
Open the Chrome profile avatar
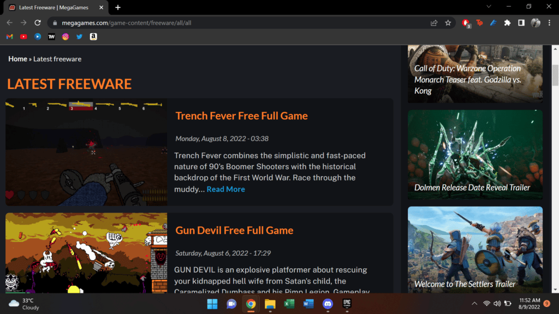pos(536,23)
